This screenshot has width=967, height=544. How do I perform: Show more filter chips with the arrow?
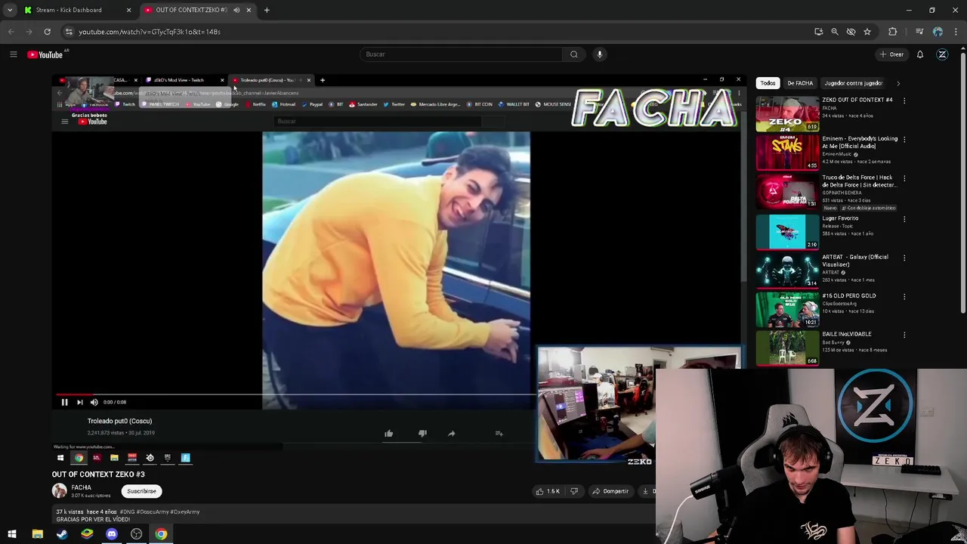898,83
